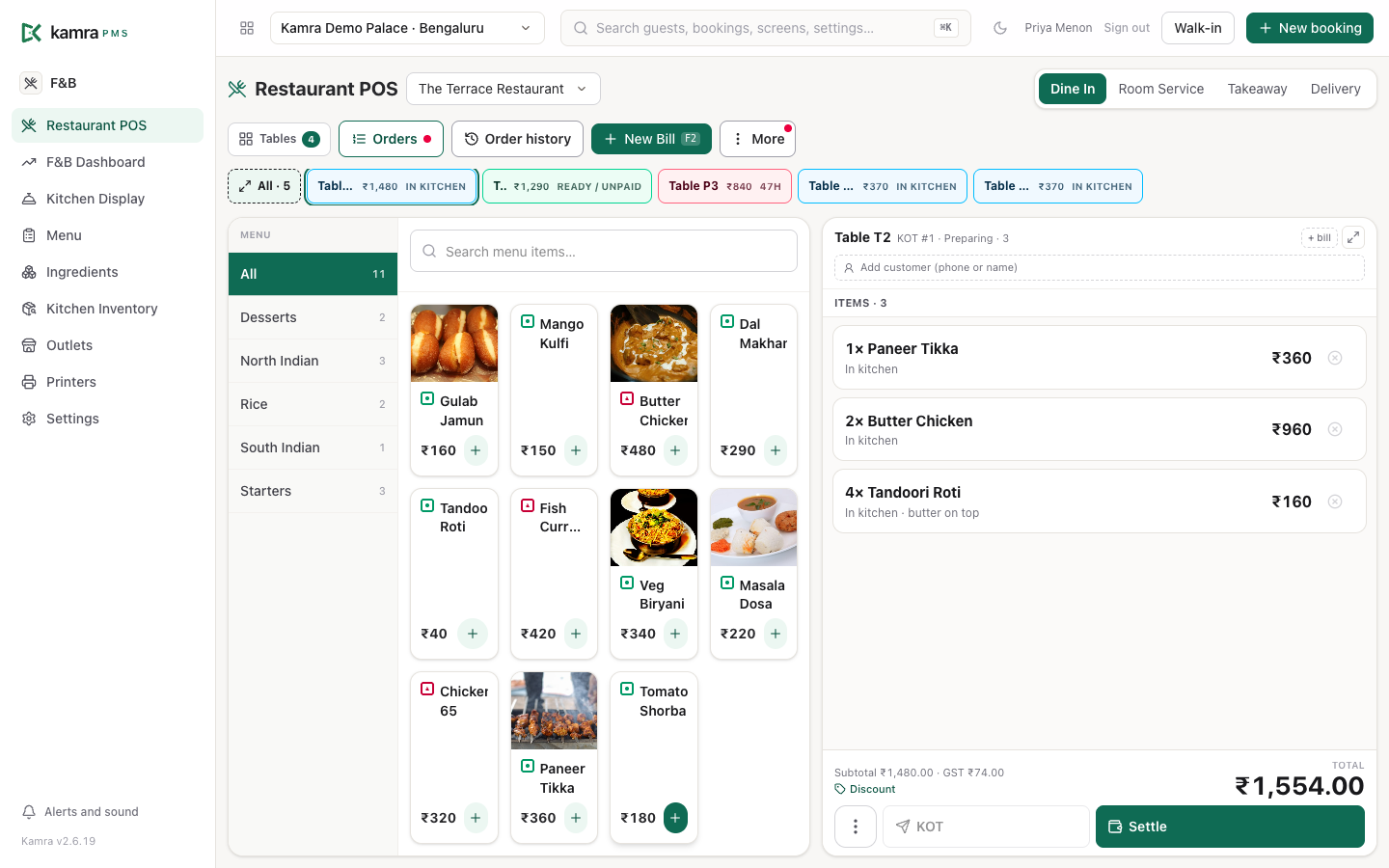1389x868 pixels.
Task: Add Chicken 65 with its plus icon
Action: tap(476, 818)
